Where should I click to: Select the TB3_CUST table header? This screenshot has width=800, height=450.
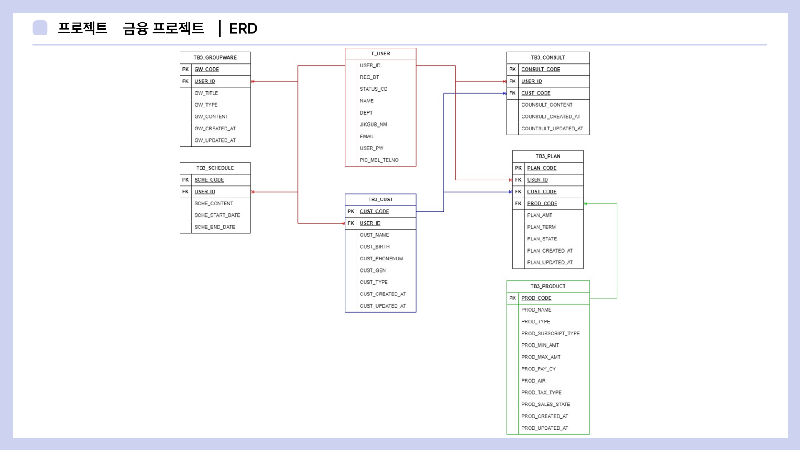(x=380, y=200)
